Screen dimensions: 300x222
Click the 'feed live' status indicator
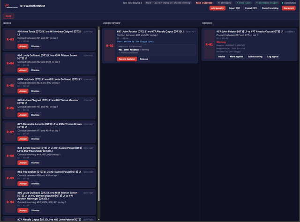click(243, 3)
